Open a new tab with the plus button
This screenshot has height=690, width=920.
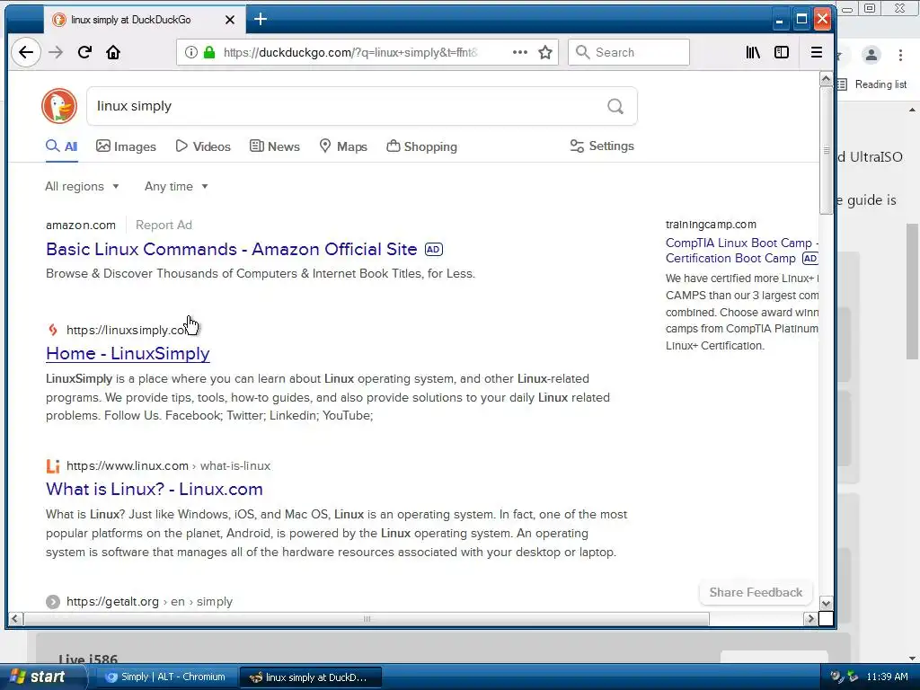(x=261, y=20)
